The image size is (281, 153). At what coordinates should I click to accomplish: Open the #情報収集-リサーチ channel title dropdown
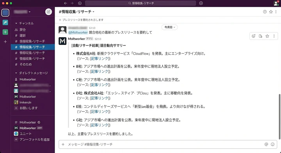click(x=76, y=12)
